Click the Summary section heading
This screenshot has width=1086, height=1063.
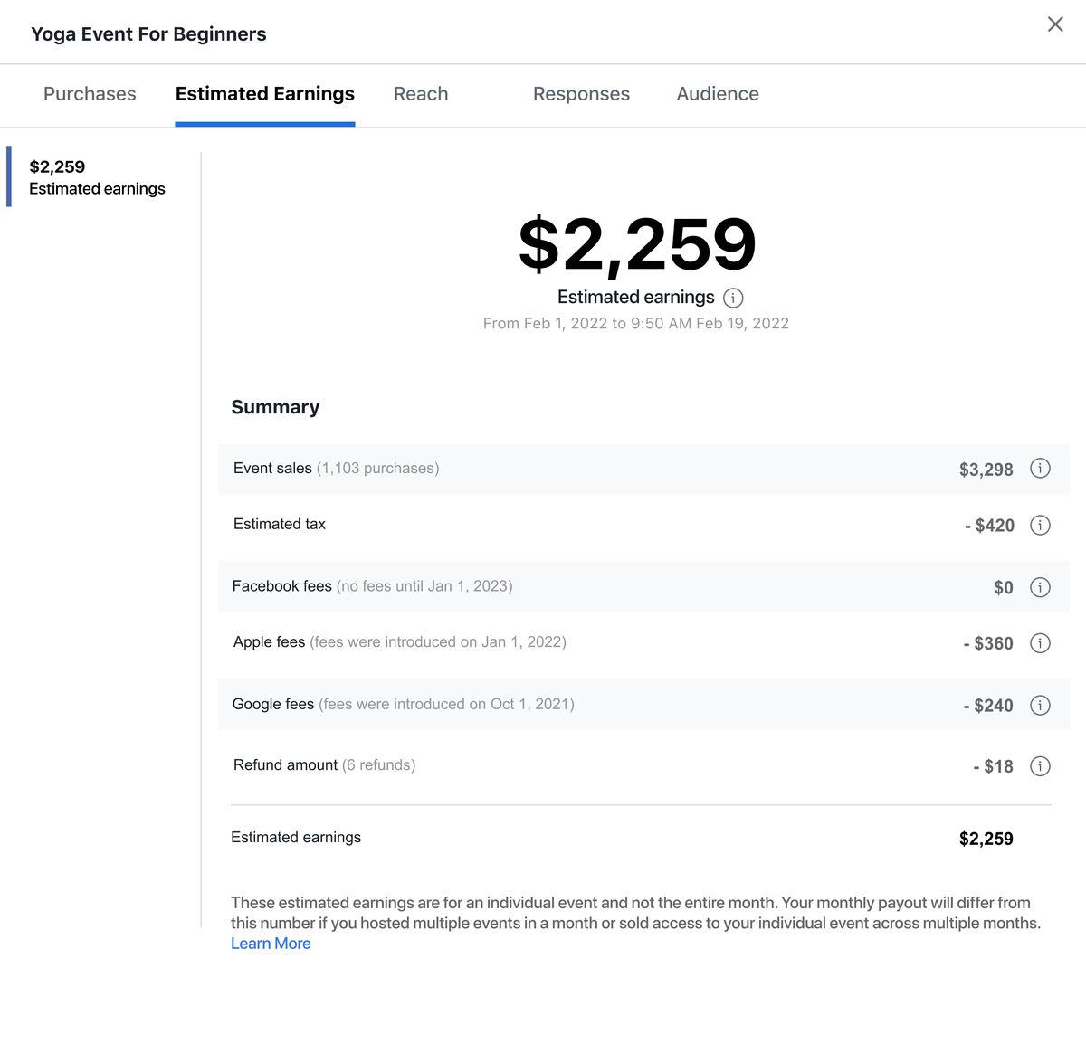[x=275, y=407]
